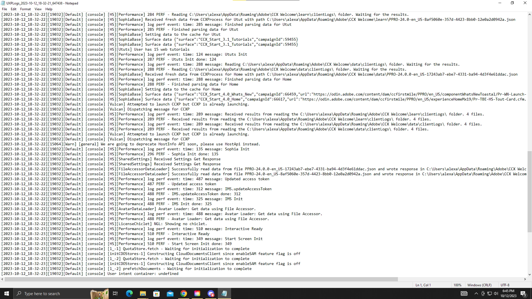Click the Windows Start button
532x299 pixels.
point(7,293)
